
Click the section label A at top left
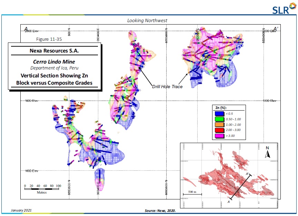[x=26, y=29]
